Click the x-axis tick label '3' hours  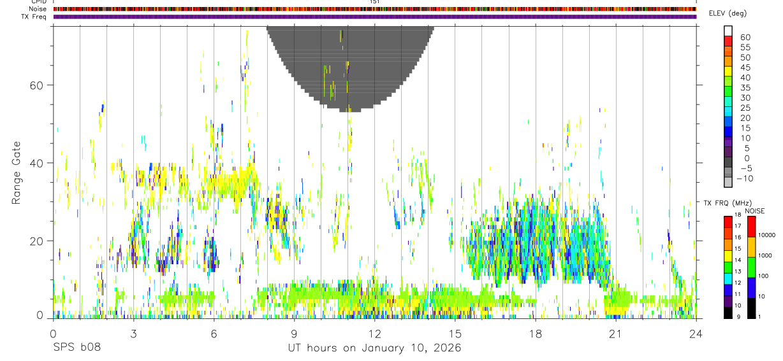pyautogui.click(x=133, y=333)
